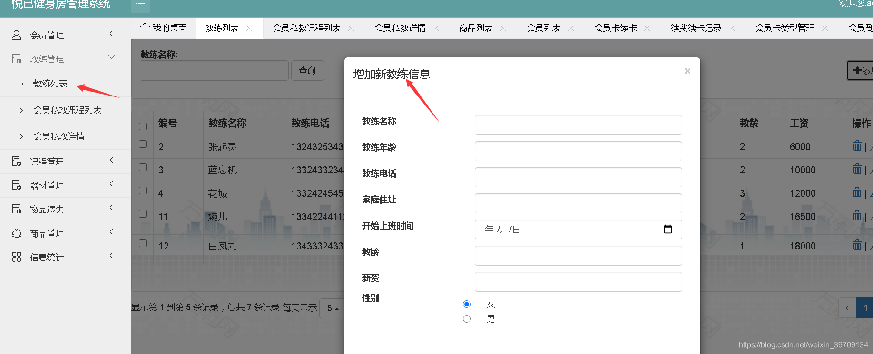This screenshot has height=354, width=873.
Task: Expand the 物品遗失 menu chevron
Action: [x=111, y=208]
